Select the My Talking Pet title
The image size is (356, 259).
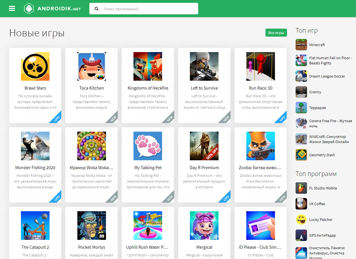coord(148,168)
